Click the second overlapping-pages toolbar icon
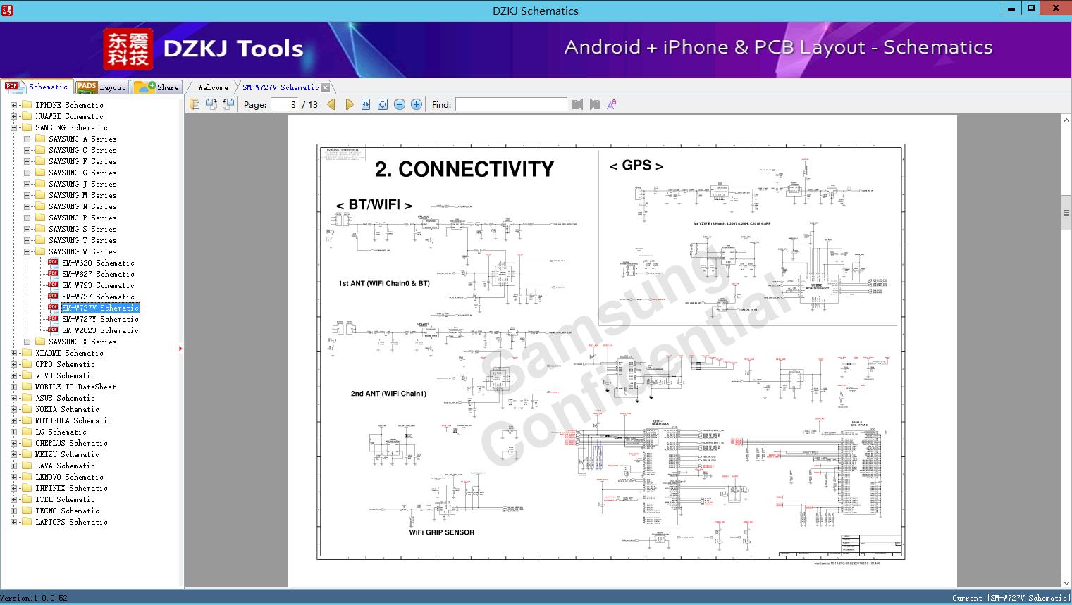The width and height of the screenshot is (1072, 605). (211, 104)
